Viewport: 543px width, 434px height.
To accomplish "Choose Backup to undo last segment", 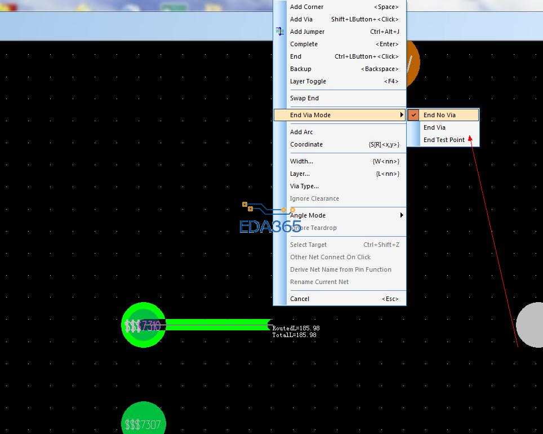I will pyautogui.click(x=339, y=69).
